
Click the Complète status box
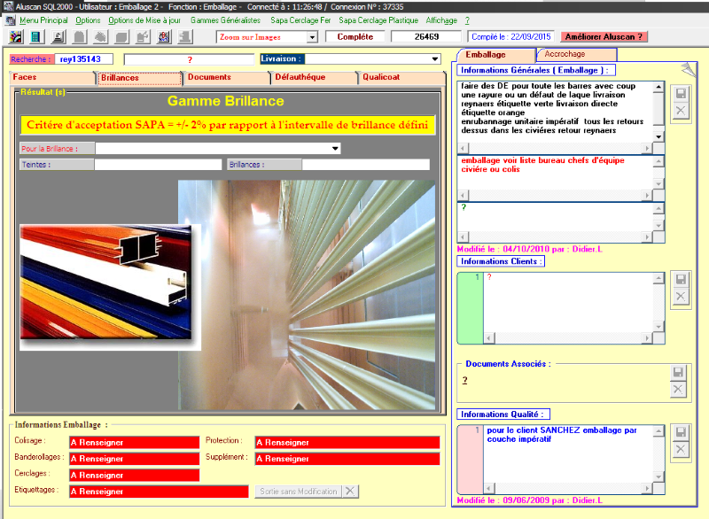355,37
